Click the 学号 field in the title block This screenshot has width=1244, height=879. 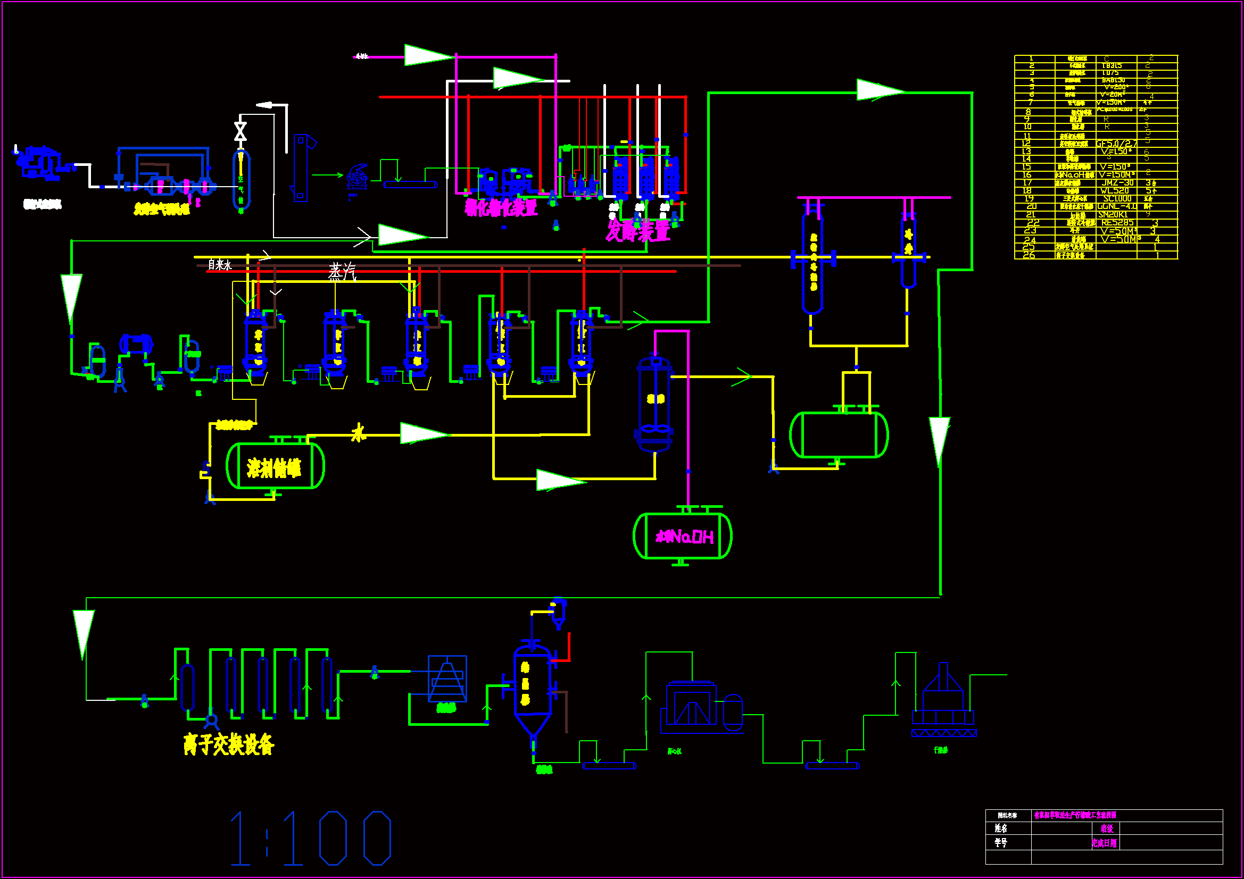click(1001, 842)
